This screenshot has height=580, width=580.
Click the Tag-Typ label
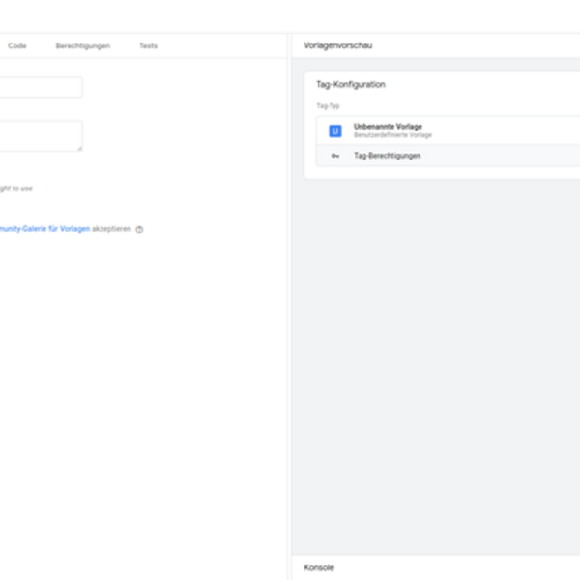(329, 105)
